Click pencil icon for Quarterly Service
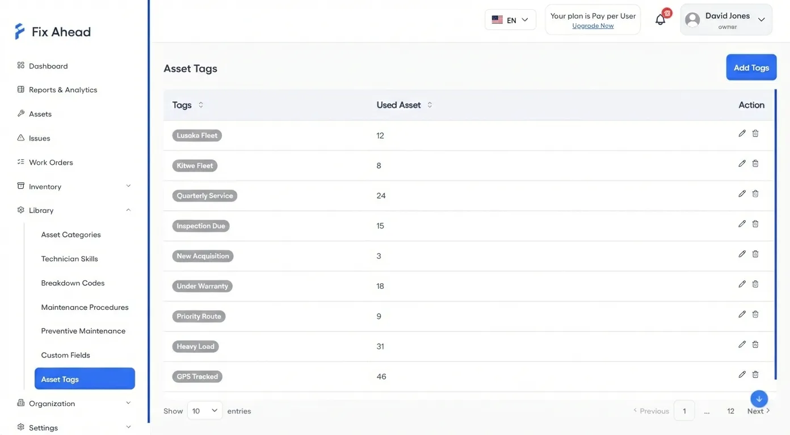This screenshot has width=790, height=435. click(742, 194)
